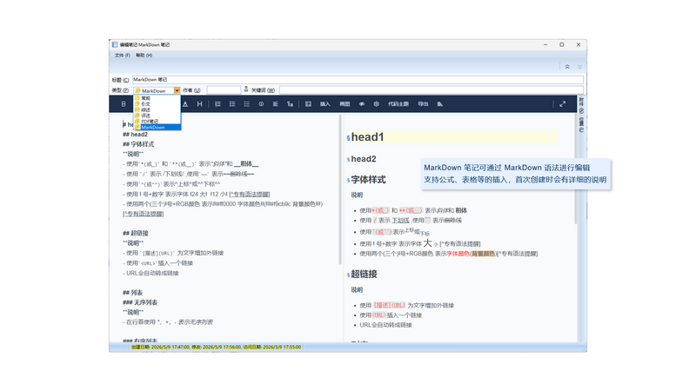Image resolution: width=696 pixels, height=391 pixels.
Task: Click the '## 字体样式' line in editor
Action: point(138,144)
